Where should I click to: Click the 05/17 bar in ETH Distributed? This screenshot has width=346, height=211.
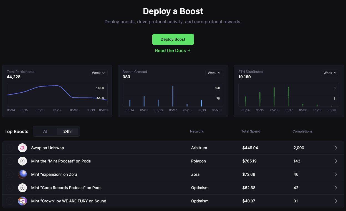[289, 97]
